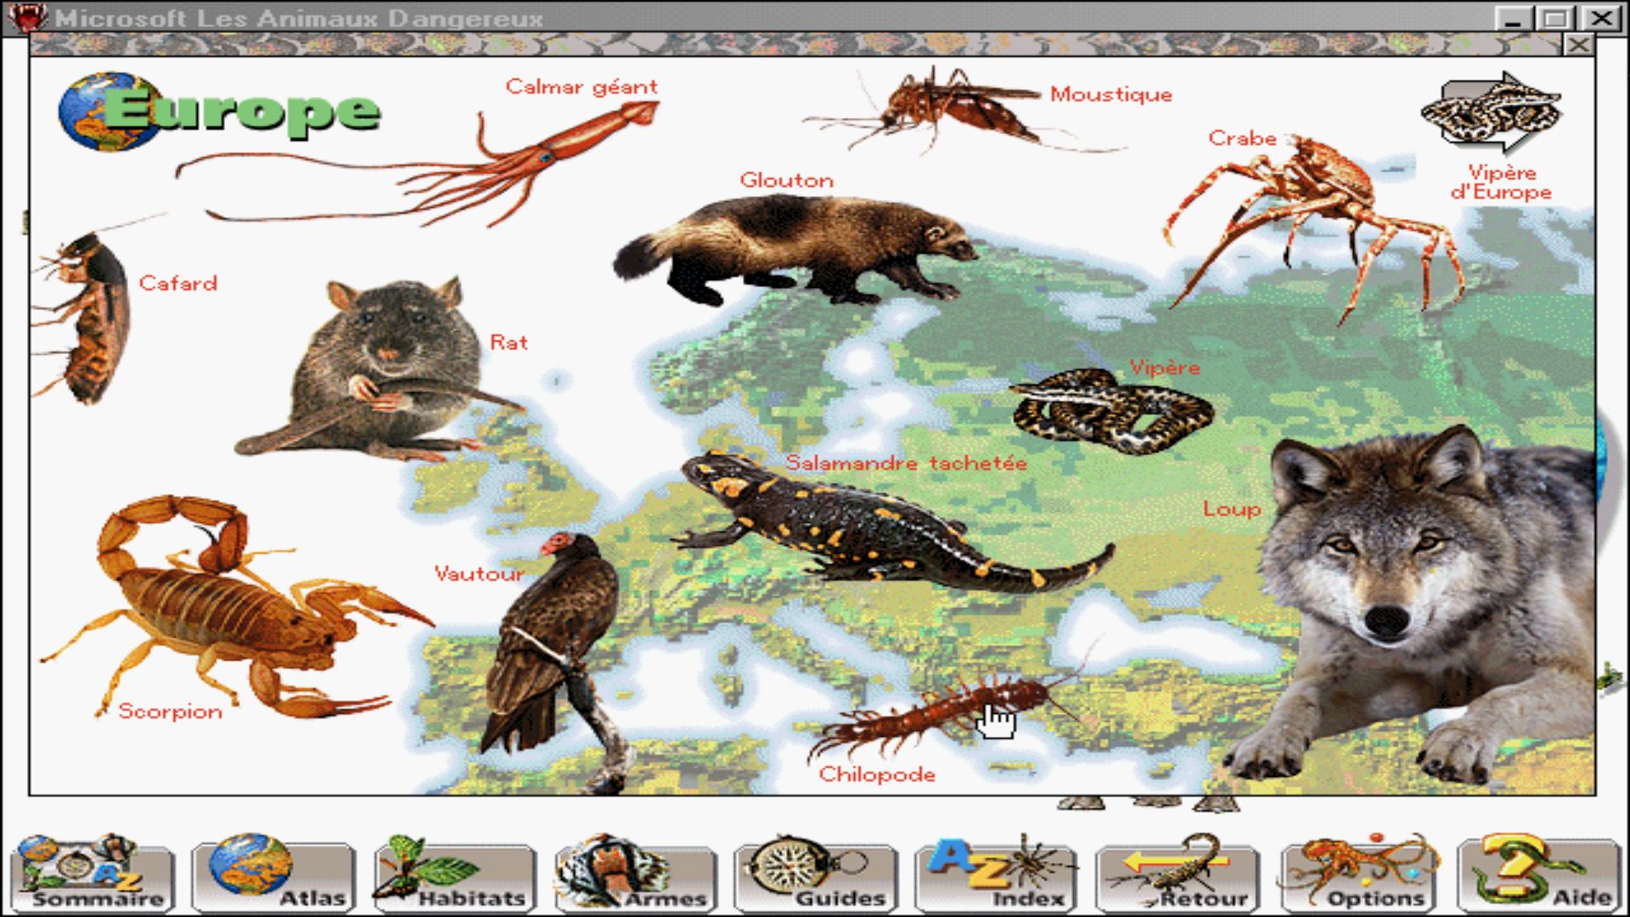Image resolution: width=1630 pixels, height=917 pixels.
Task: Open the Atlas globe button
Action: coord(273,875)
